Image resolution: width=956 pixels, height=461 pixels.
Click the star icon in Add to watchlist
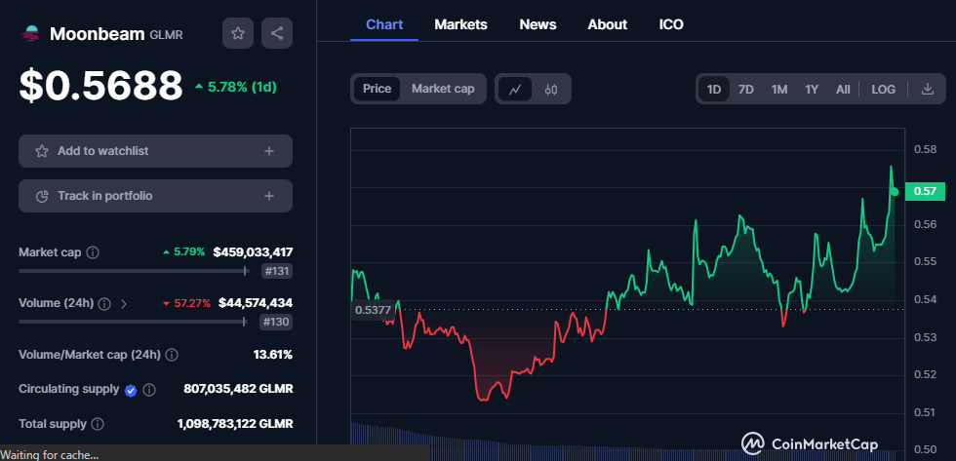41,151
